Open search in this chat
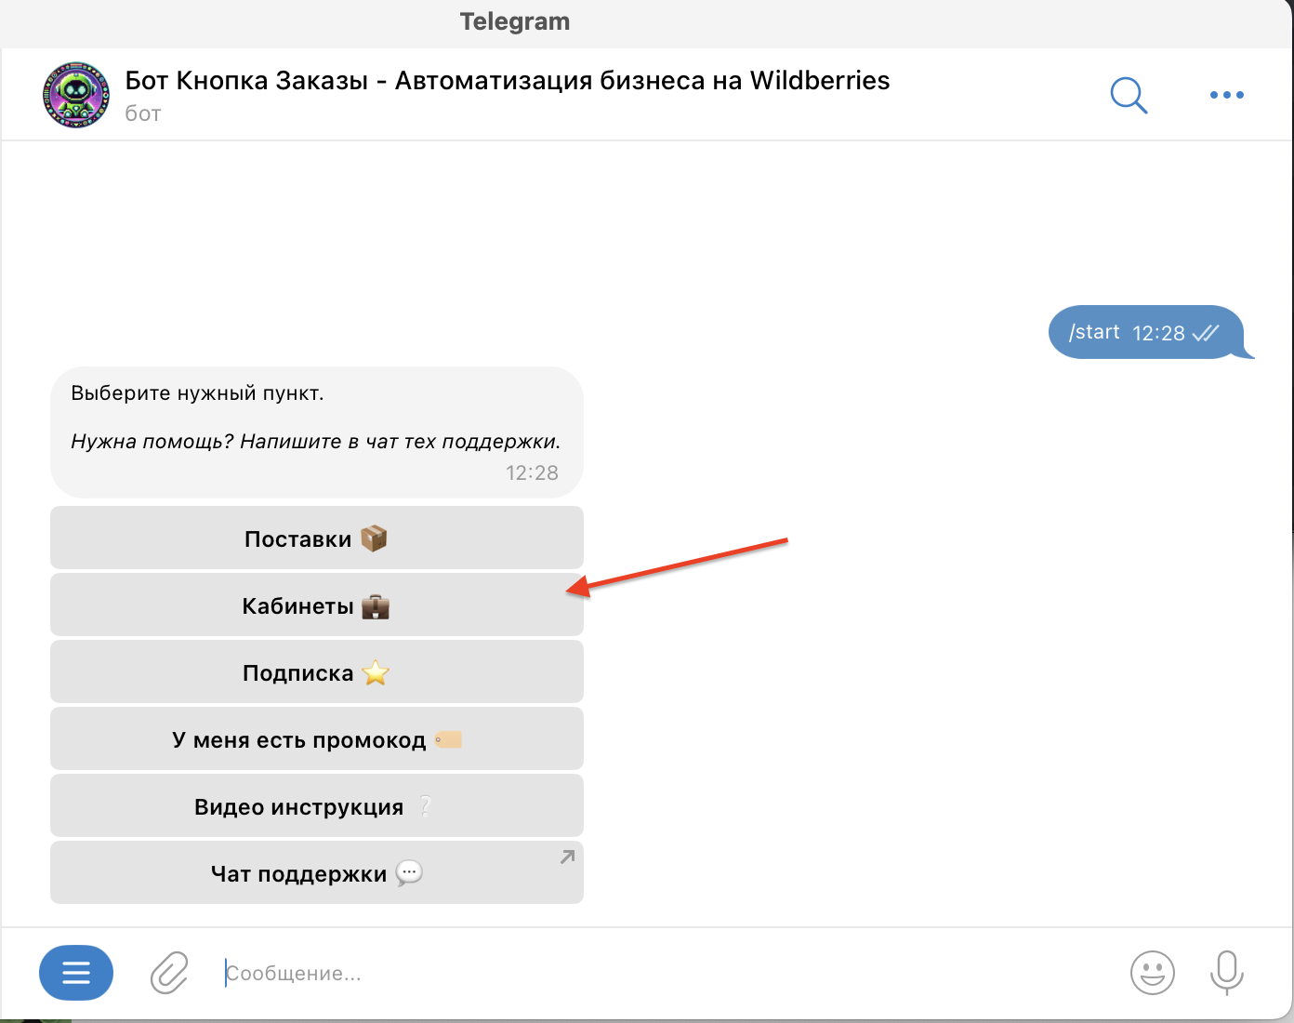1294x1023 pixels. 1129,95
